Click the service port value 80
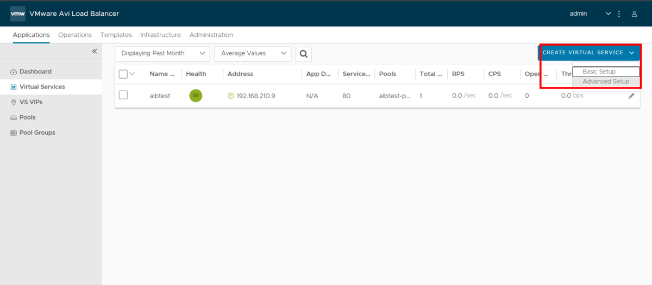Image resolution: width=652 pixels, height=285 pixels. point(347,96)
